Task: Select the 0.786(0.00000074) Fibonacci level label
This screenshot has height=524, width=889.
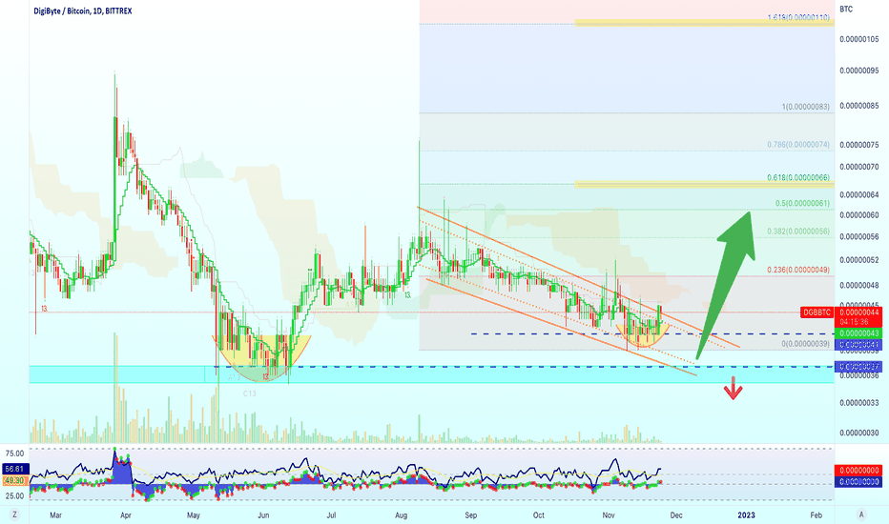Action: click(x=798, y=145)
